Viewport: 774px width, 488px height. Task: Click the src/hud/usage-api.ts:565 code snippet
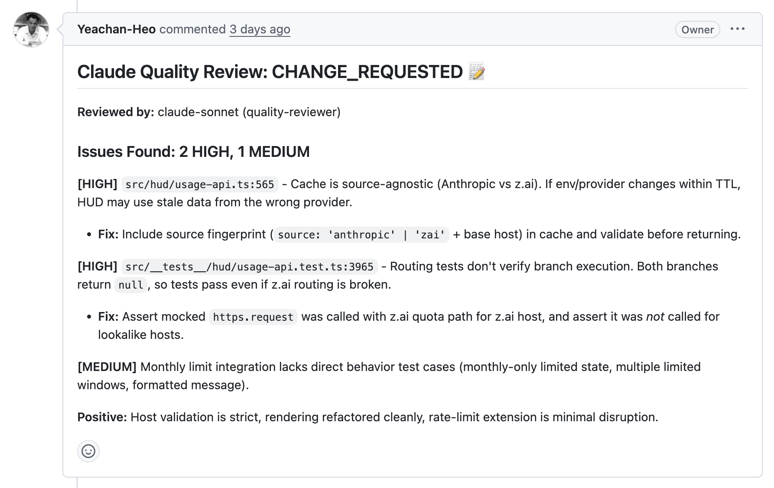pos(200,184)
